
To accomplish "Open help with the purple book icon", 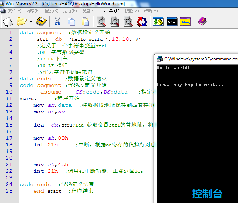I will click(202, 21).
